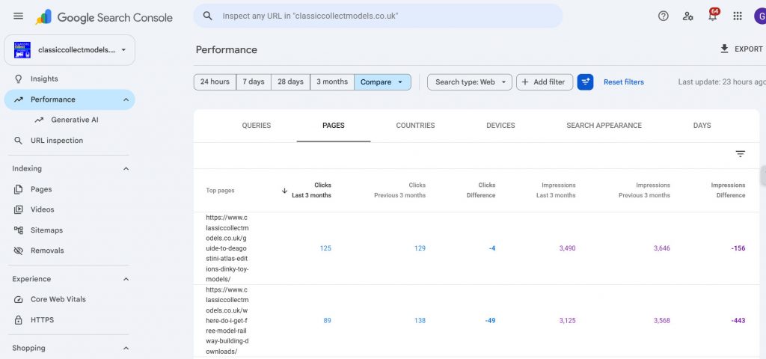Screen dimensions: 766x359
Task: Switch to the COUNTRIES tab
Action: click(415, 126)
